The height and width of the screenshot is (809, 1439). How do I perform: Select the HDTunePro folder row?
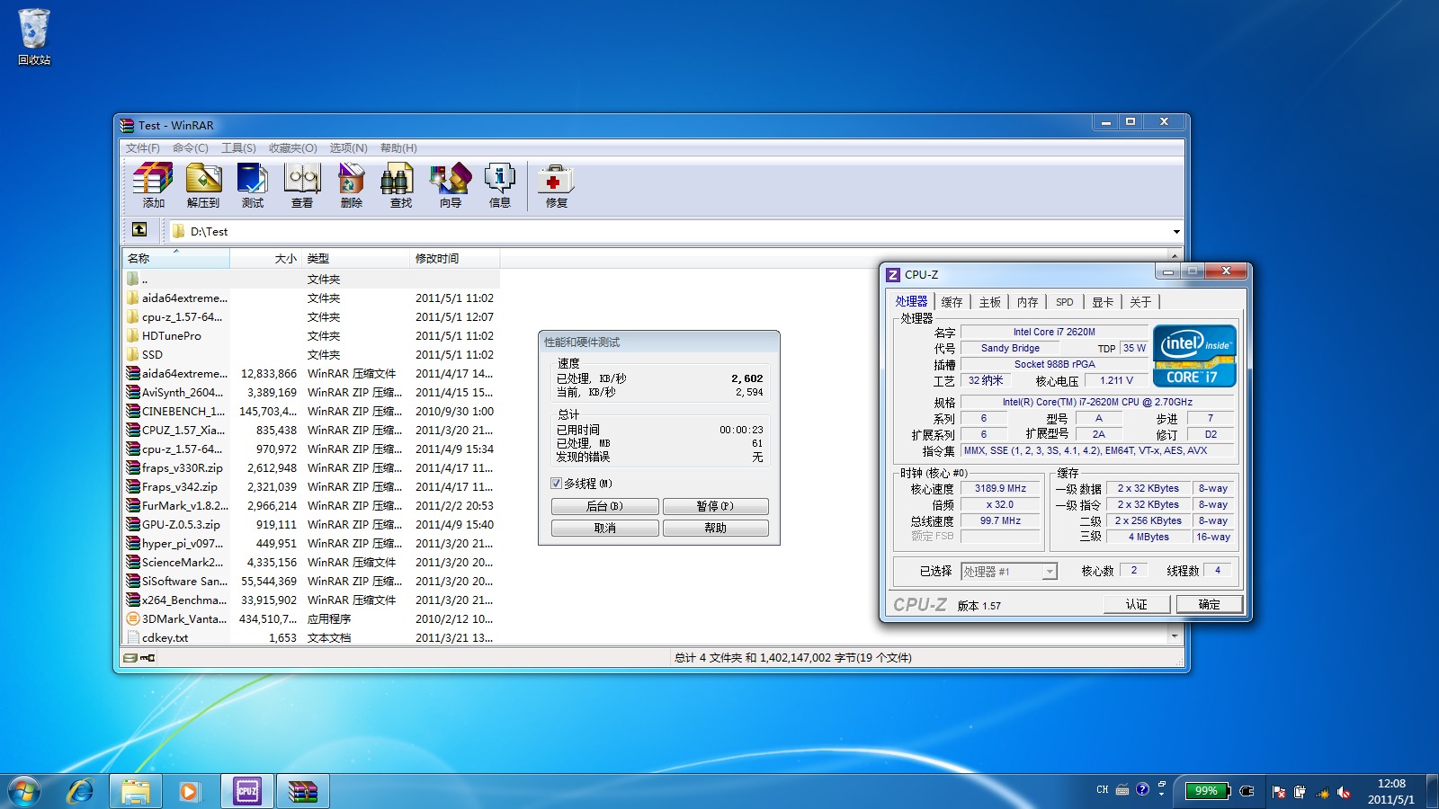coord(310,335)
